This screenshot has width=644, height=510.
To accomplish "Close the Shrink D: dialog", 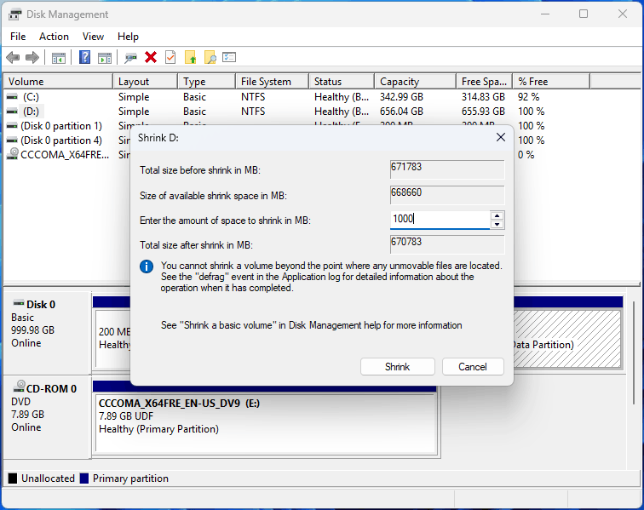I will 501,137.
